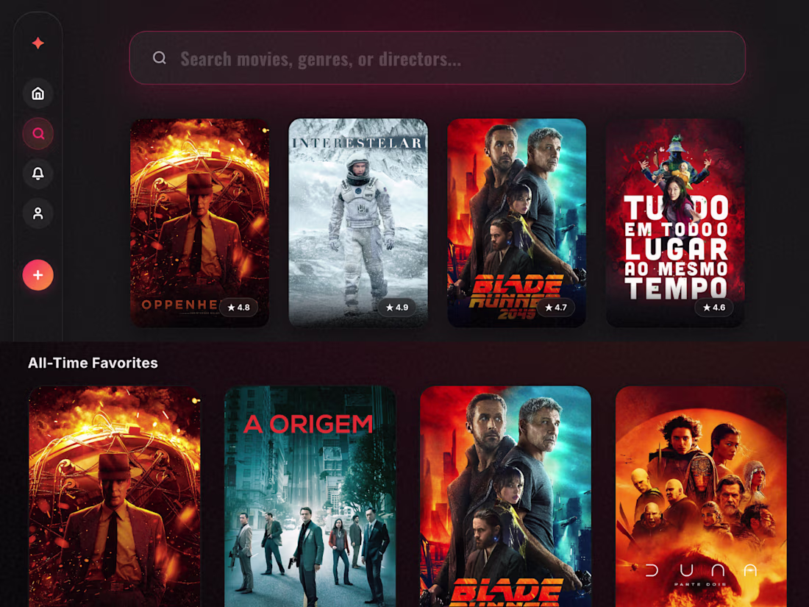Viewport: 809px width, 607px height.
Task: Open the A Origem poster
Action: (x=310, y=497)
